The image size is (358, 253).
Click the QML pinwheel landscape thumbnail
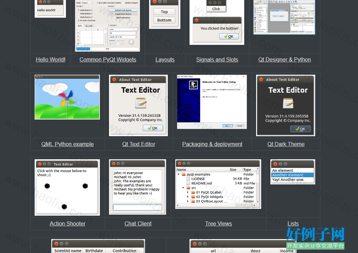[x=67, y=97]
